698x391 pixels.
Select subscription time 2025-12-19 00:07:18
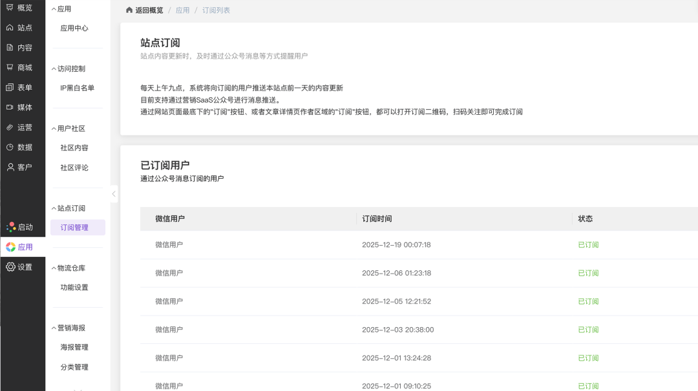[x=396, y=245]
